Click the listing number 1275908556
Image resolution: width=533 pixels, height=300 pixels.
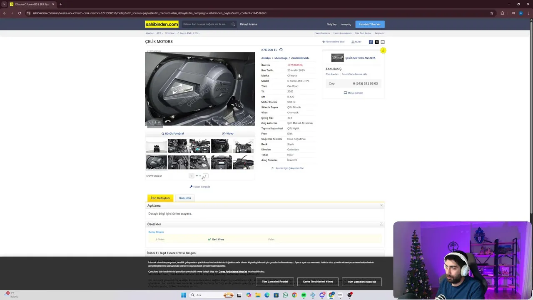(x=295, y=65)
